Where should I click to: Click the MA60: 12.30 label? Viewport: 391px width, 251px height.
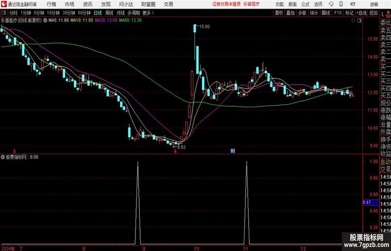[130, 21]
